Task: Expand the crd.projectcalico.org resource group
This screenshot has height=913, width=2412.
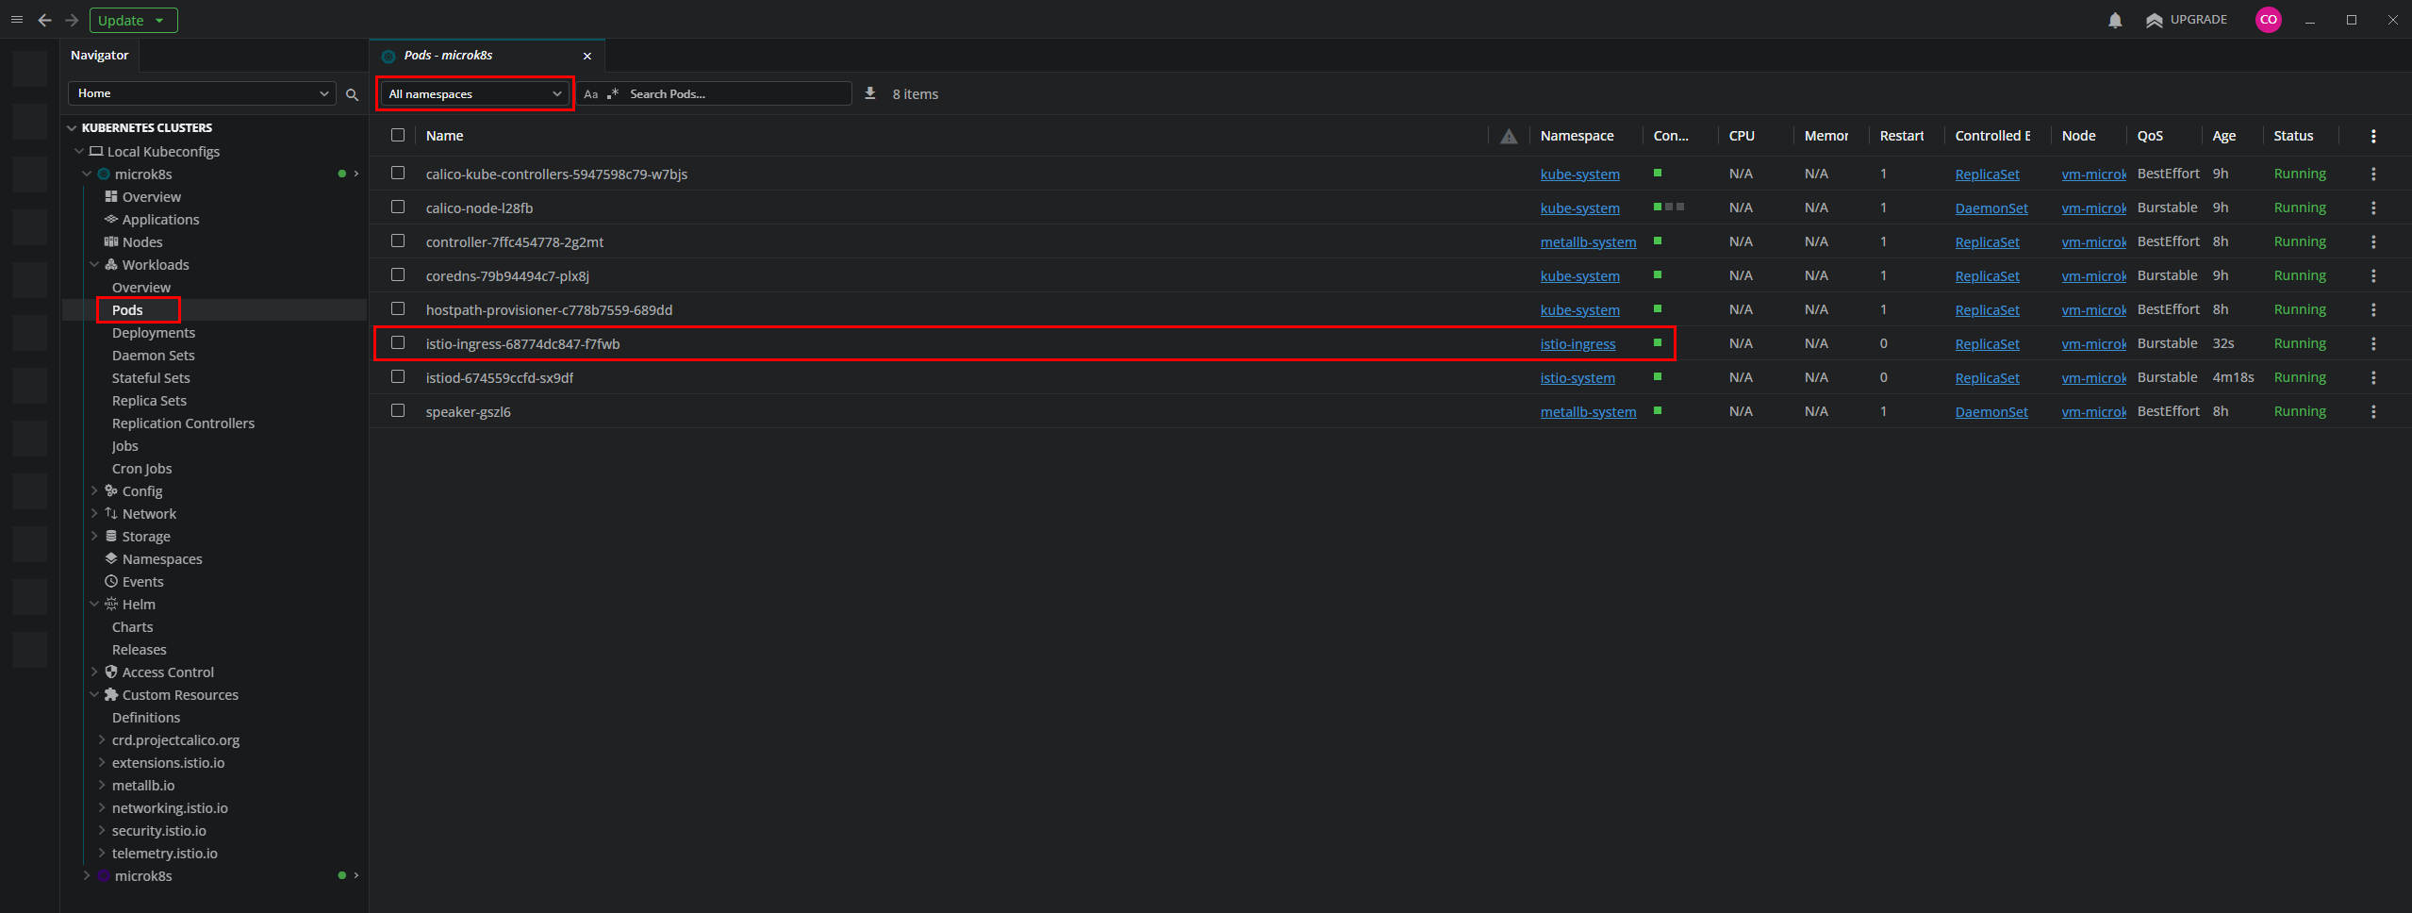Action: coord(102,740)
